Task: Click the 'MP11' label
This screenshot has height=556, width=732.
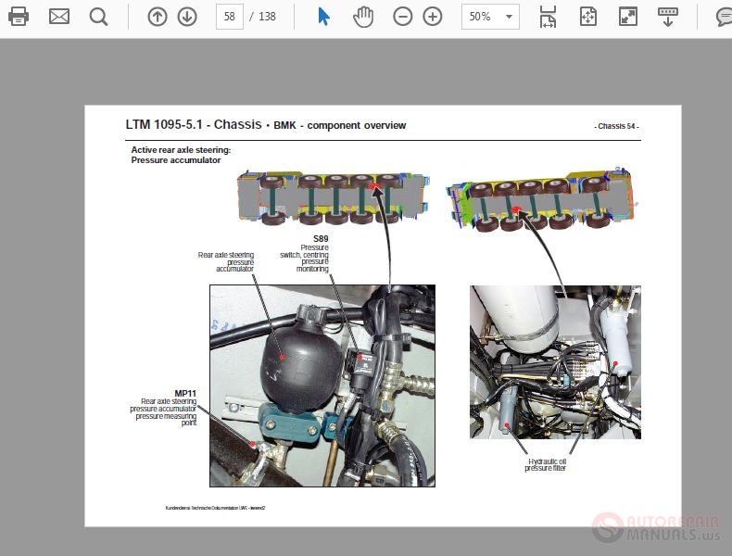Action: click(185, 394)
